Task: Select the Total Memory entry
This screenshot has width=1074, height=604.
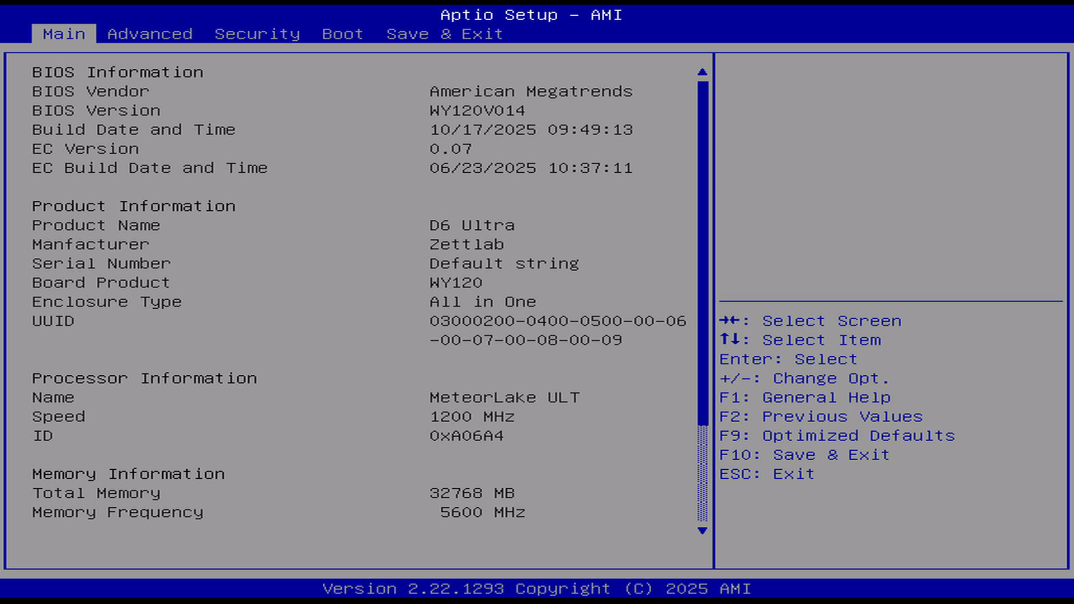Action: click(96, 493)
